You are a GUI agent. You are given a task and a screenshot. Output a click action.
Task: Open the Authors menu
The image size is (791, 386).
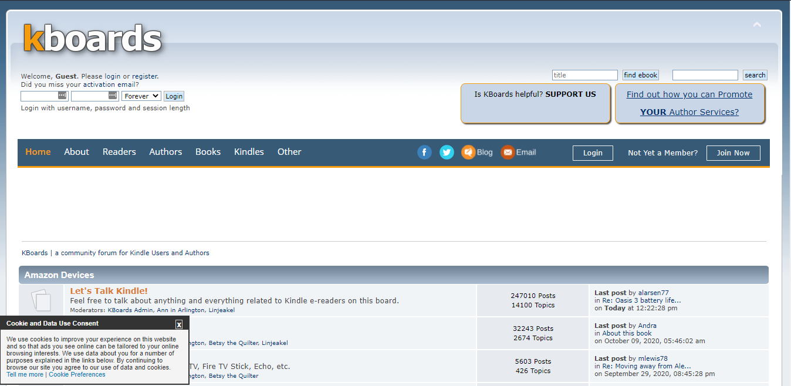tap(165, 152)
